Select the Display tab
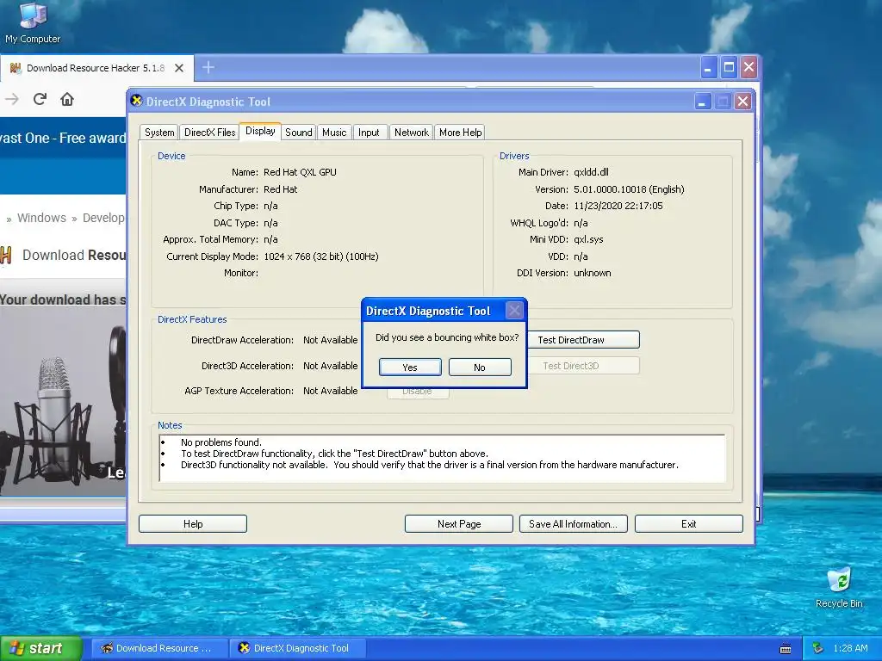This screenshot has height=661, width=882. [260, 131]
